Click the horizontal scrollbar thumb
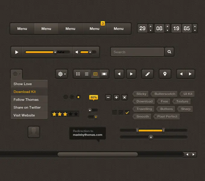 tap(98, 154)
